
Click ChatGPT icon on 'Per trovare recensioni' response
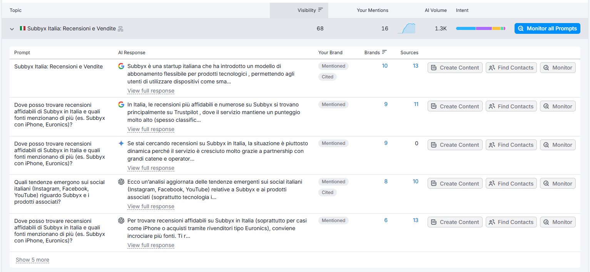[121, 221]
